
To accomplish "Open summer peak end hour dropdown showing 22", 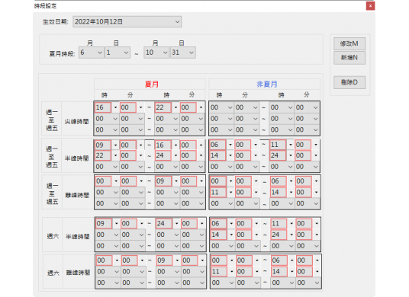I will click(x=166, y=107).
